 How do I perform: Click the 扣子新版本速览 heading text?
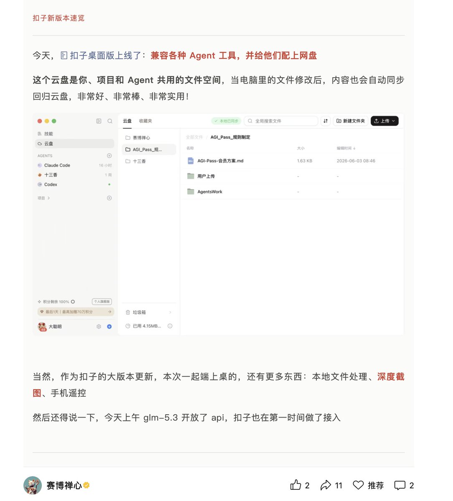point(59,18)
